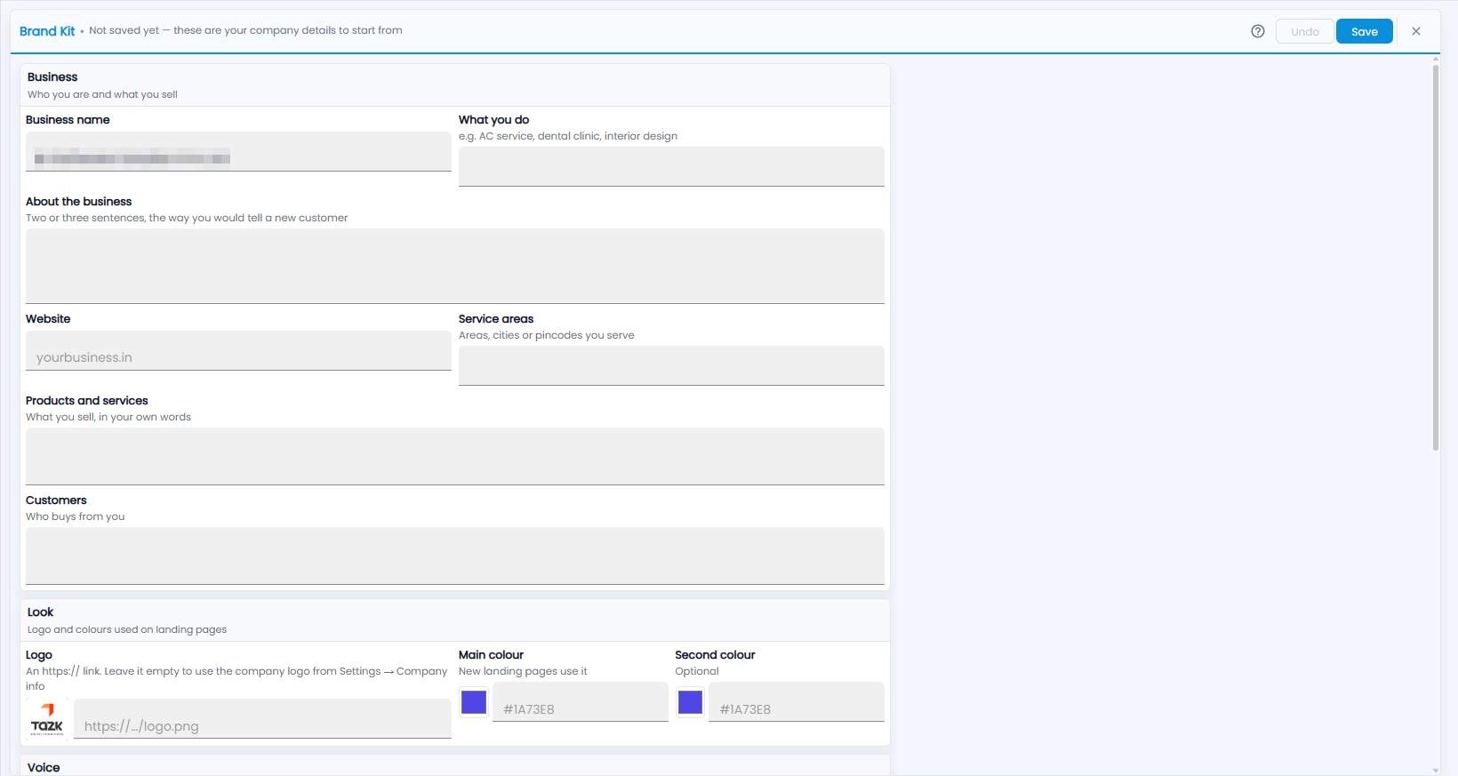Click the 'Two or three sentences' hint text
The width and height of the screenshot is (1458, 776).
click(x=187, y=218)
